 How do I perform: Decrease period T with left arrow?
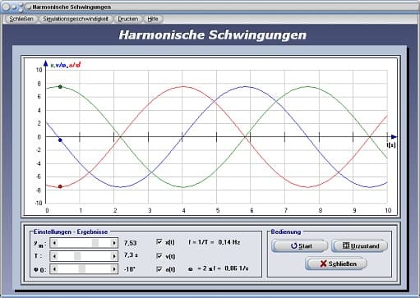click(x=54, y=256)
